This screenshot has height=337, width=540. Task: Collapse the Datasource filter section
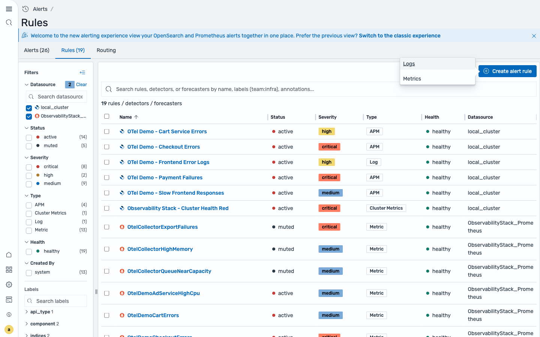27,85
